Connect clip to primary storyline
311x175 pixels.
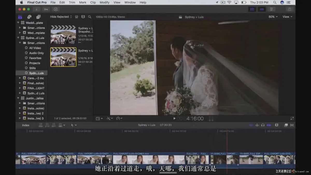pyautogui.click(x=41, y=125)
